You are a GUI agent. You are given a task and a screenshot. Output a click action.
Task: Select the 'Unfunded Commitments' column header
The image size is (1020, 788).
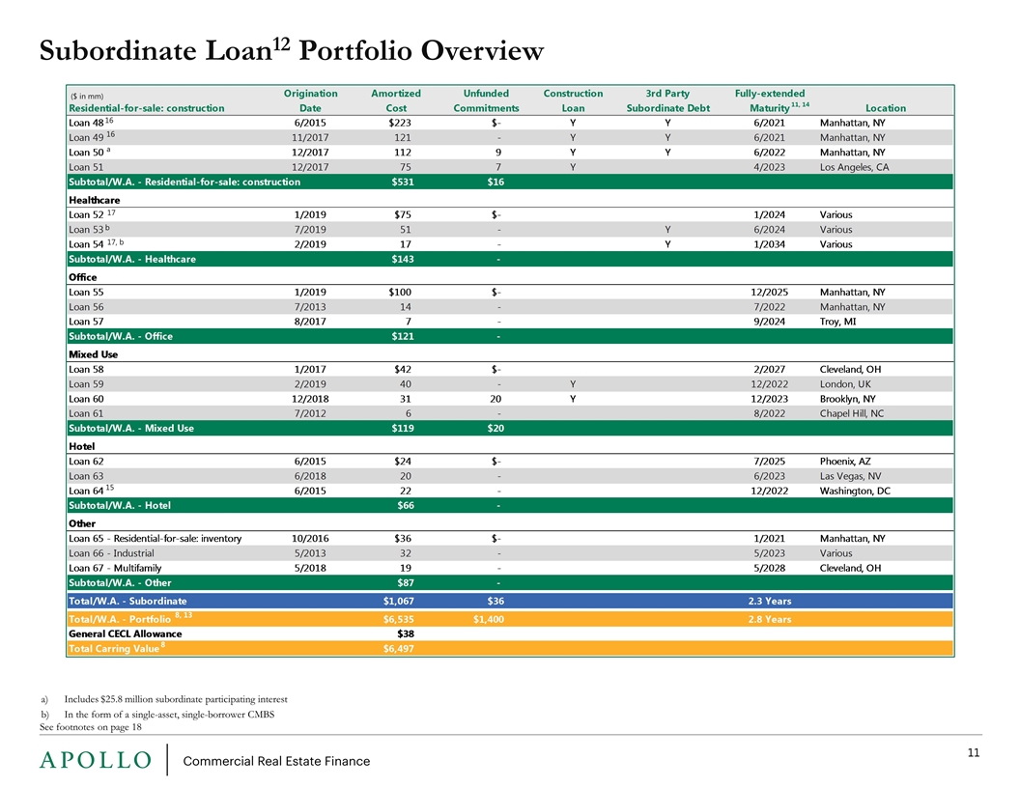point(486,100)
